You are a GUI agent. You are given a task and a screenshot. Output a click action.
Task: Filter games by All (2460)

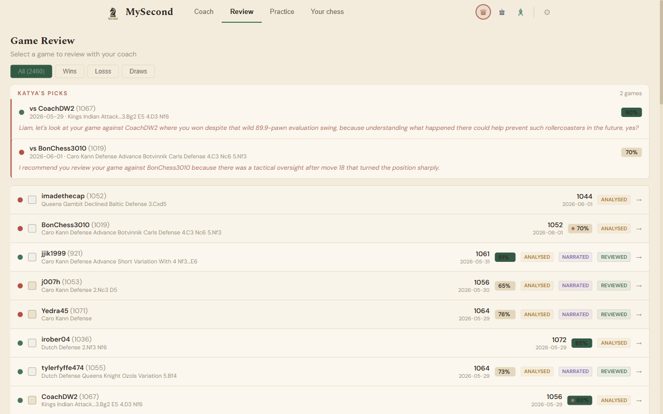click(x=31, y=71)
